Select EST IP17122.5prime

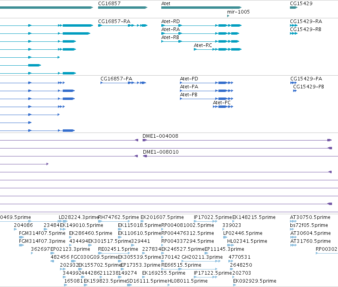click(213, 273)
